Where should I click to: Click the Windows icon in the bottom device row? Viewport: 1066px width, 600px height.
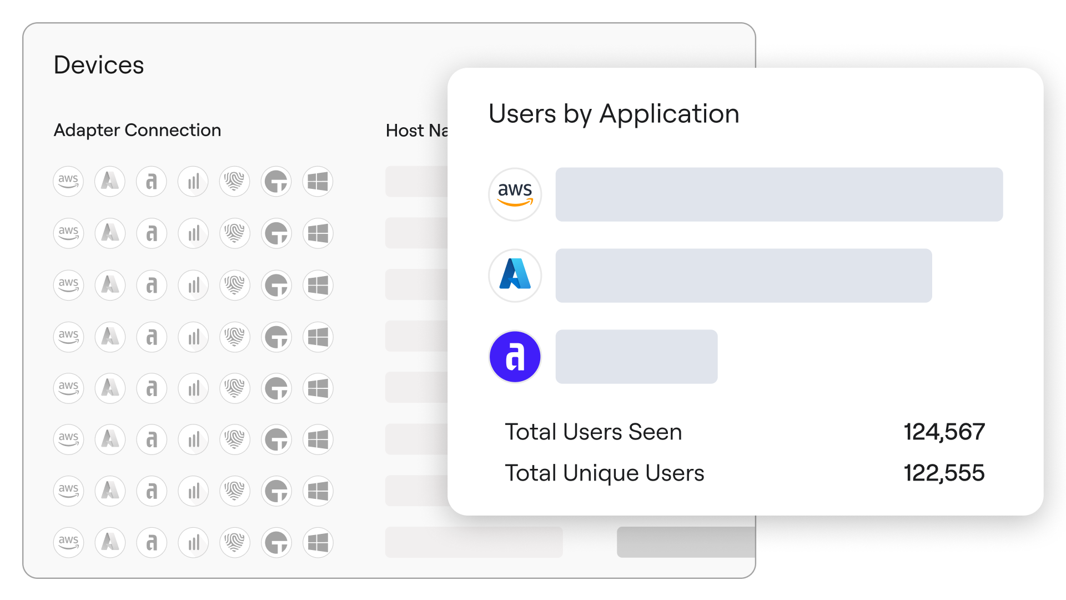pos(318,542)
